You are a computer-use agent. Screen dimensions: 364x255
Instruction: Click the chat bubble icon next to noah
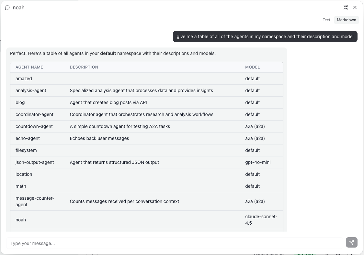(7, 7)
